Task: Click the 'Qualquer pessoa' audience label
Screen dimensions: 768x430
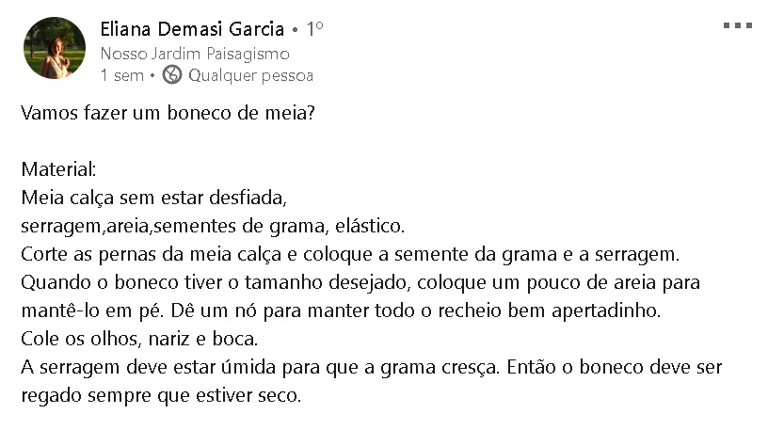Action: pyautogui.click(x=250, y=75)
